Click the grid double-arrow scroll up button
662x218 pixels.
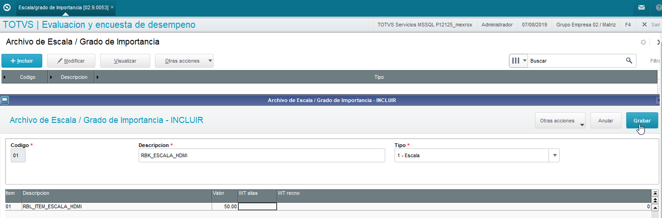655,200
